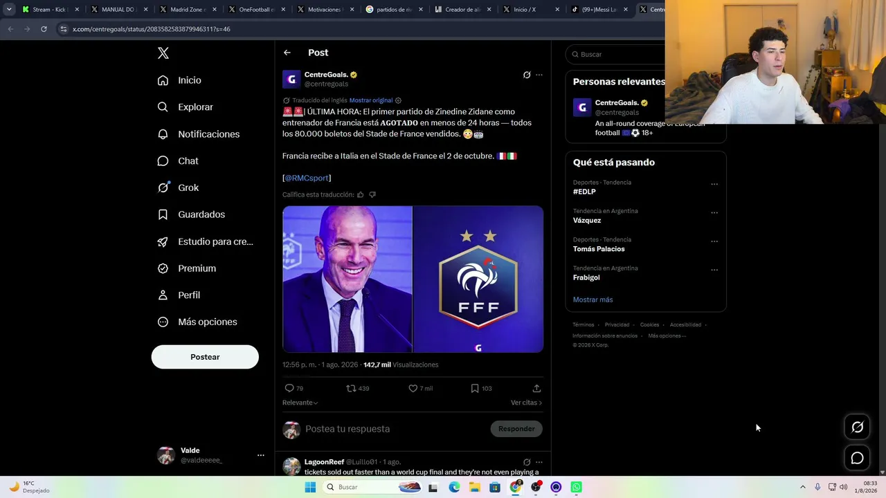Switch to the partidos de river Google tab
Viewport: 886px width, 498px height.
pyautogui.click(x=393, y=10)
